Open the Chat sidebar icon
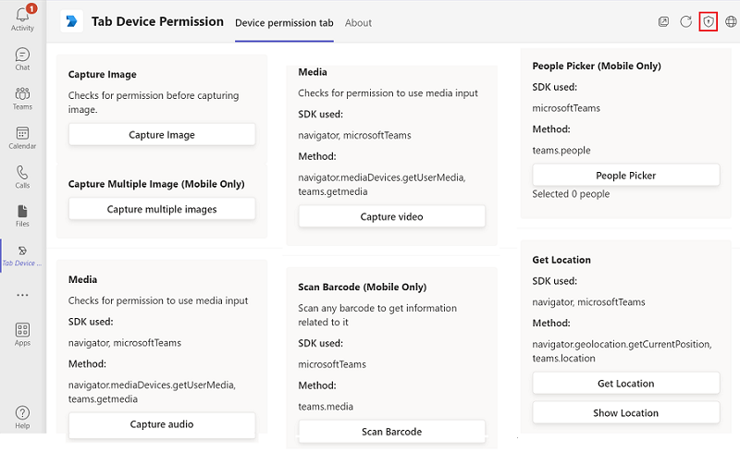The width and height of the screenshot is (740, 453). (x=22, y=59)
